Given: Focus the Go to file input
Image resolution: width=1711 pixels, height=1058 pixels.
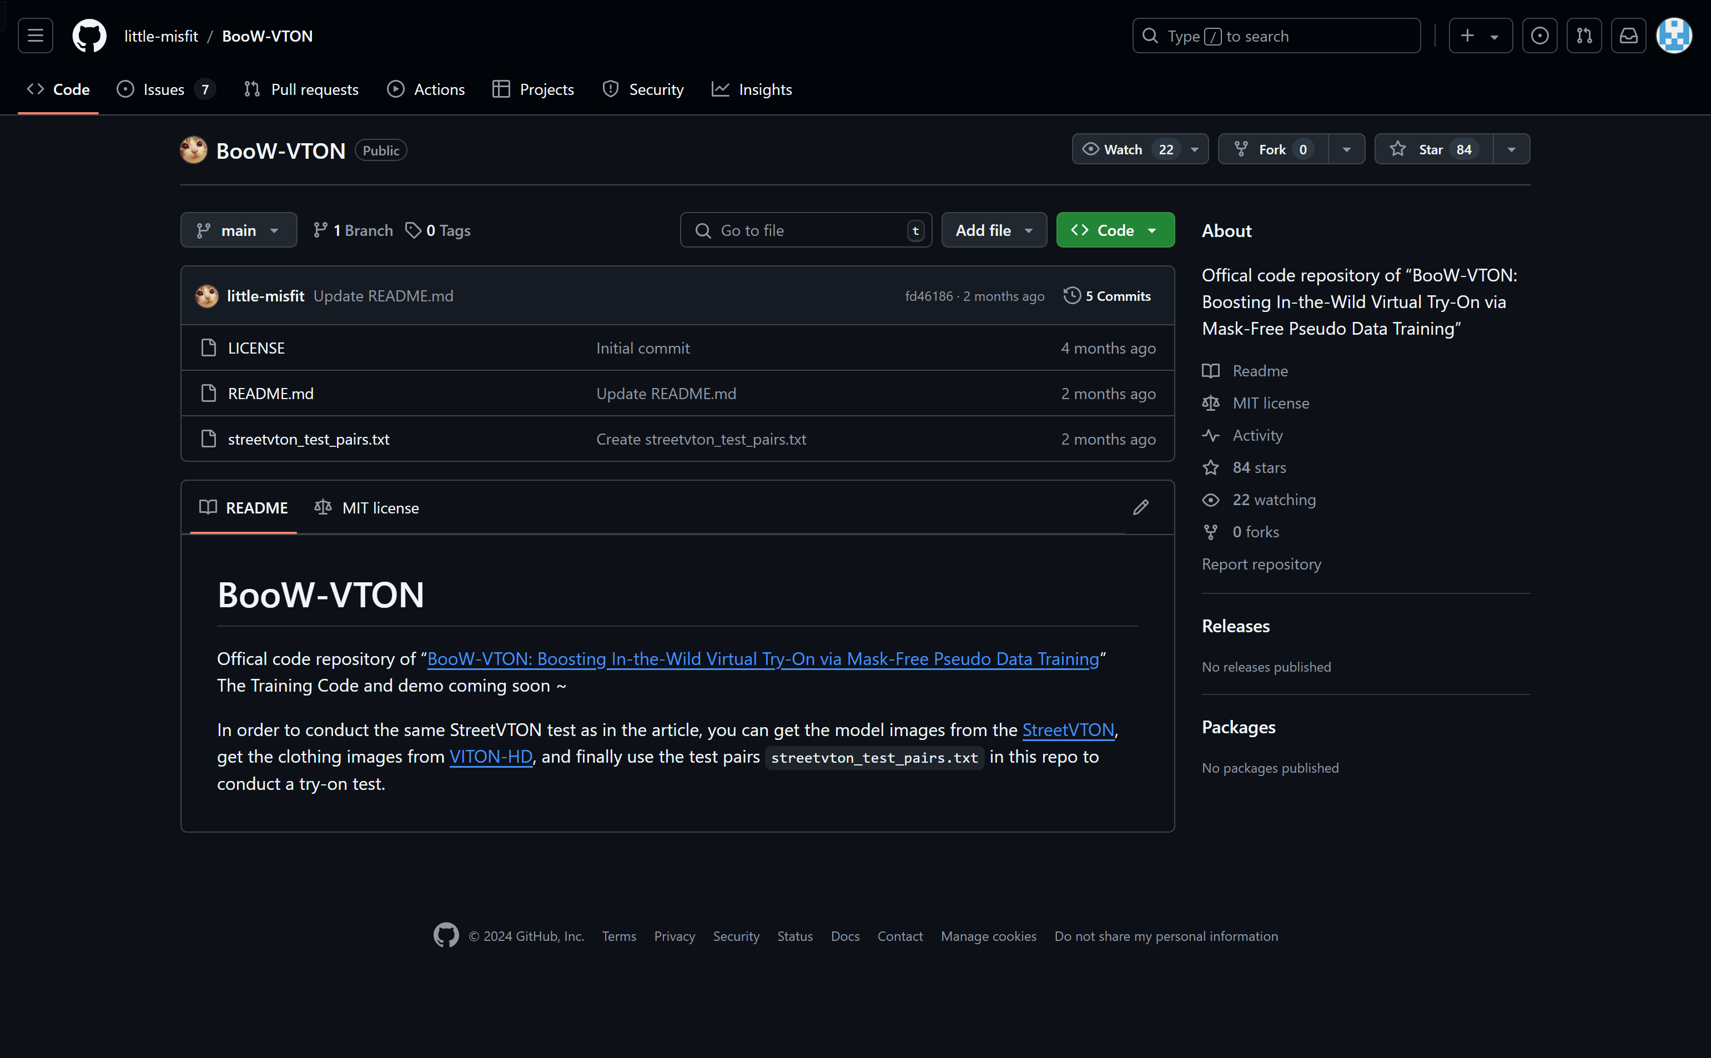Looking at the screenshot, I should click(x=806, y=230).
